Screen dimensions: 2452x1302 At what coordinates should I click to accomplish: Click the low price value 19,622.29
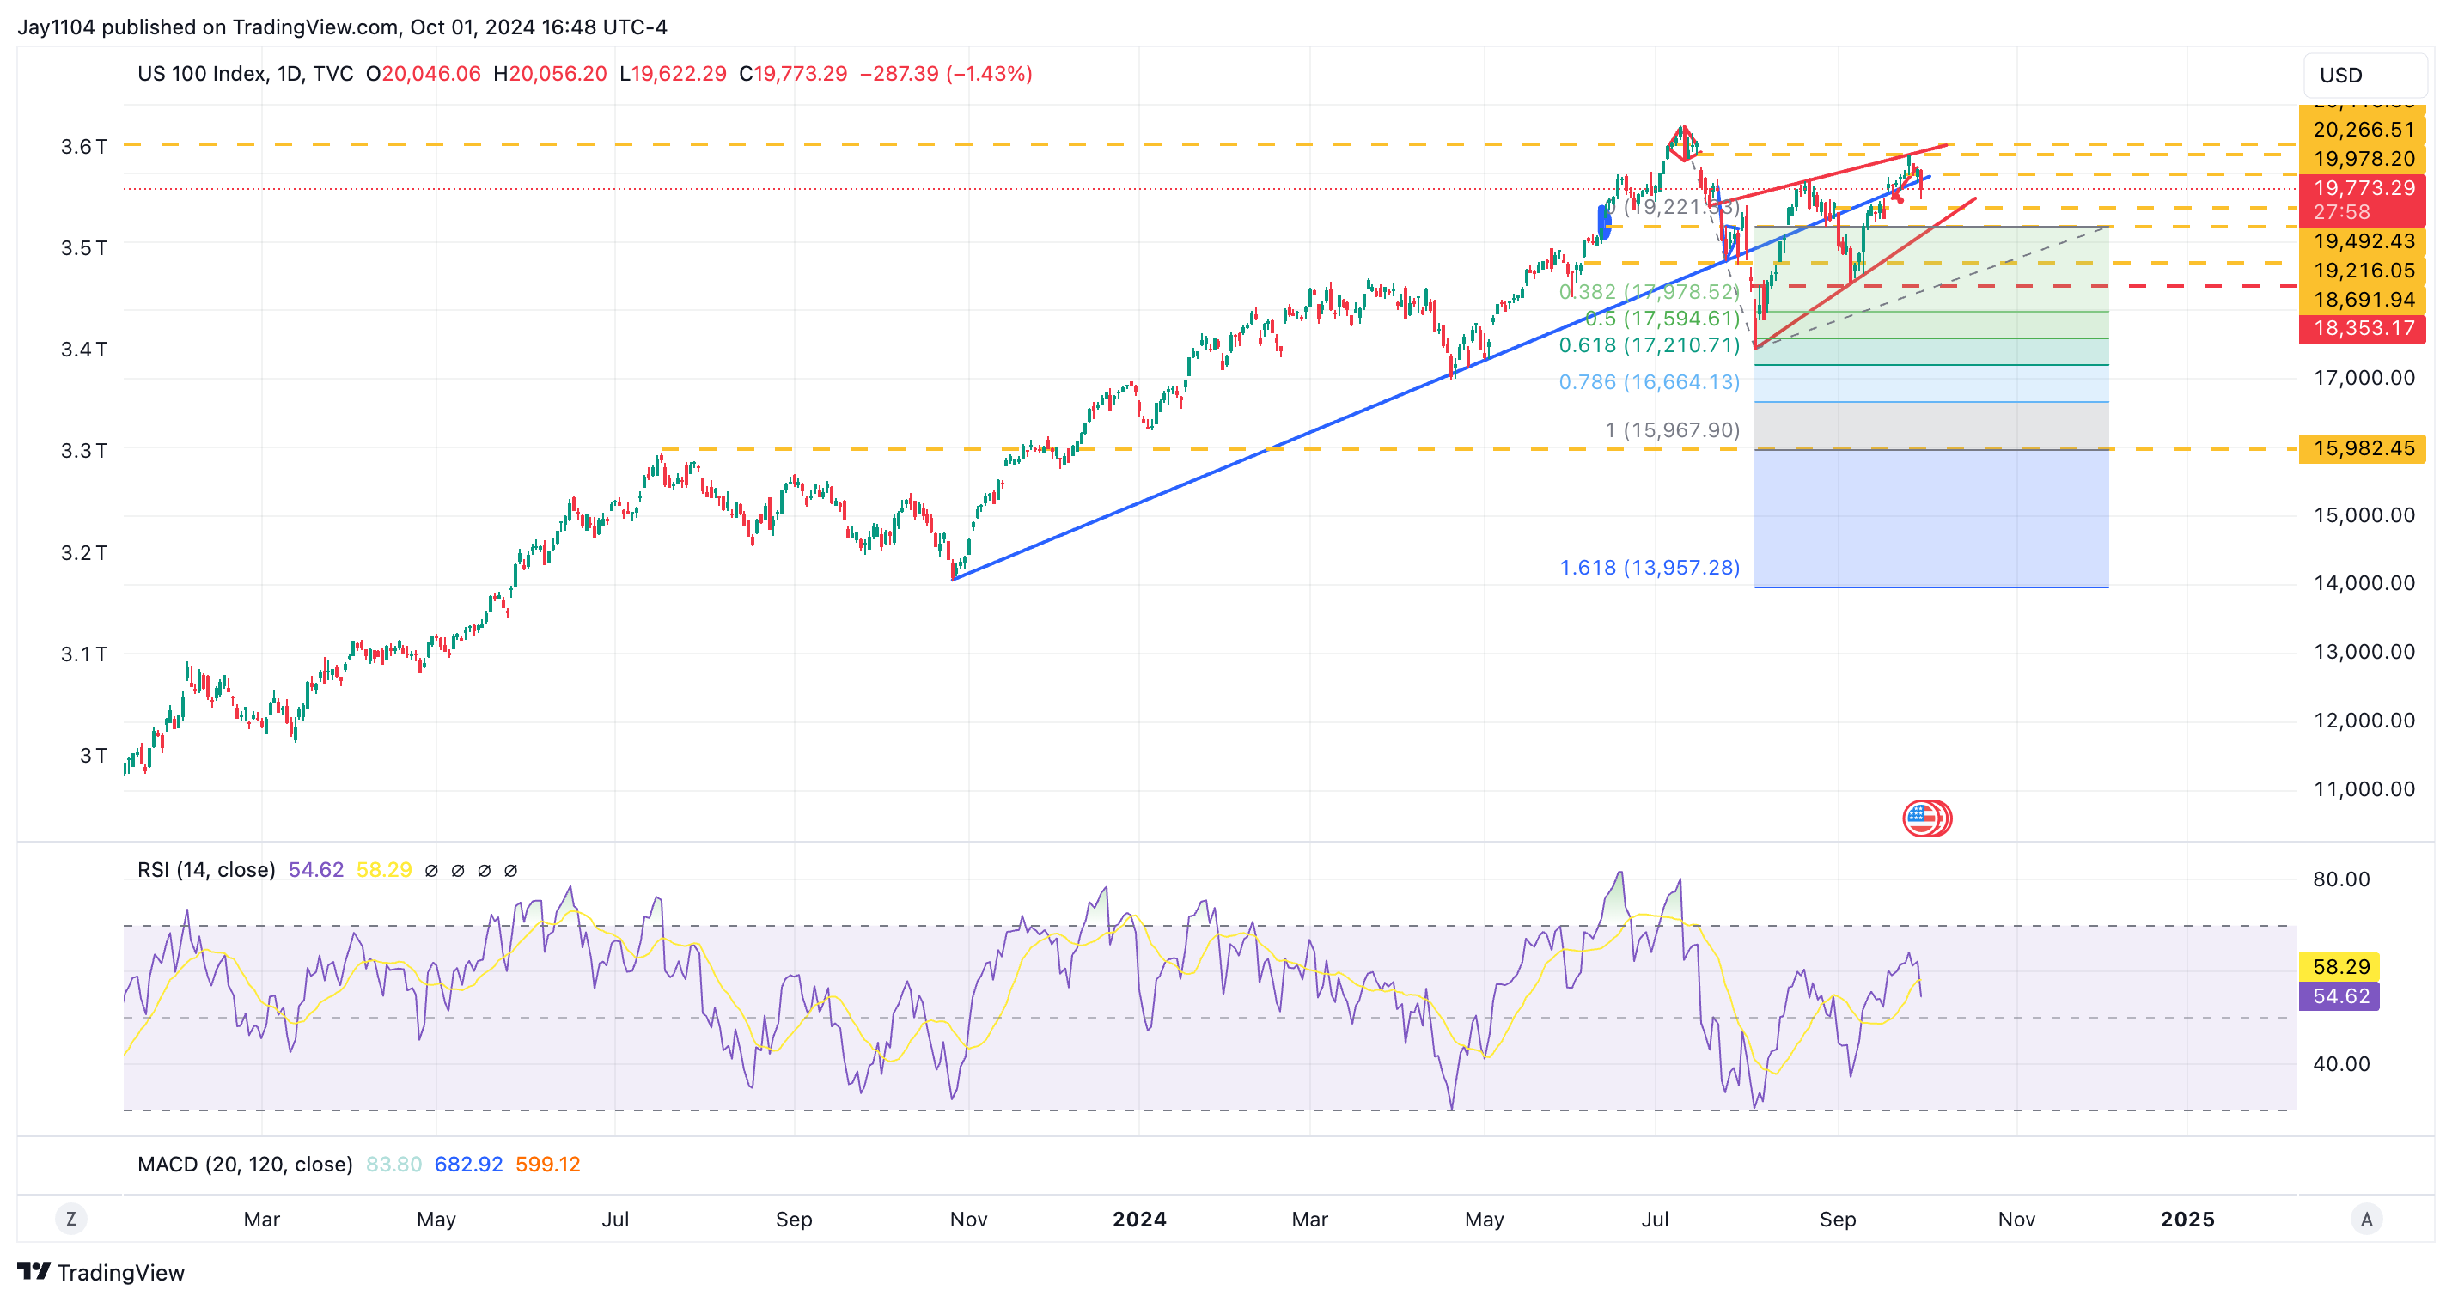(680, 73)
